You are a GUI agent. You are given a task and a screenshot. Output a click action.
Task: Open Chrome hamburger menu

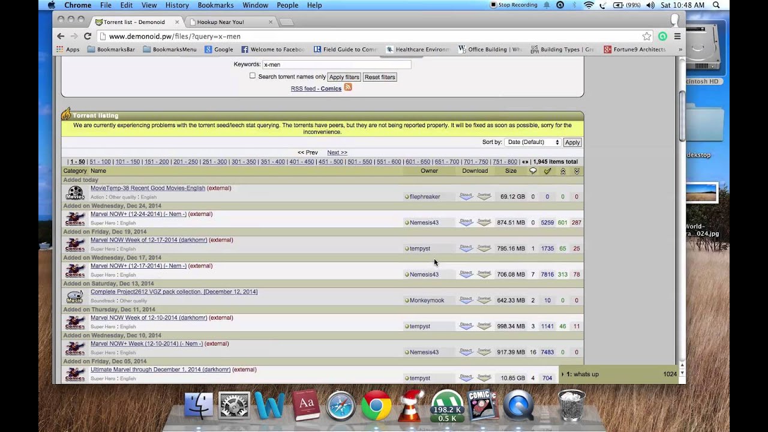point(677,36)
